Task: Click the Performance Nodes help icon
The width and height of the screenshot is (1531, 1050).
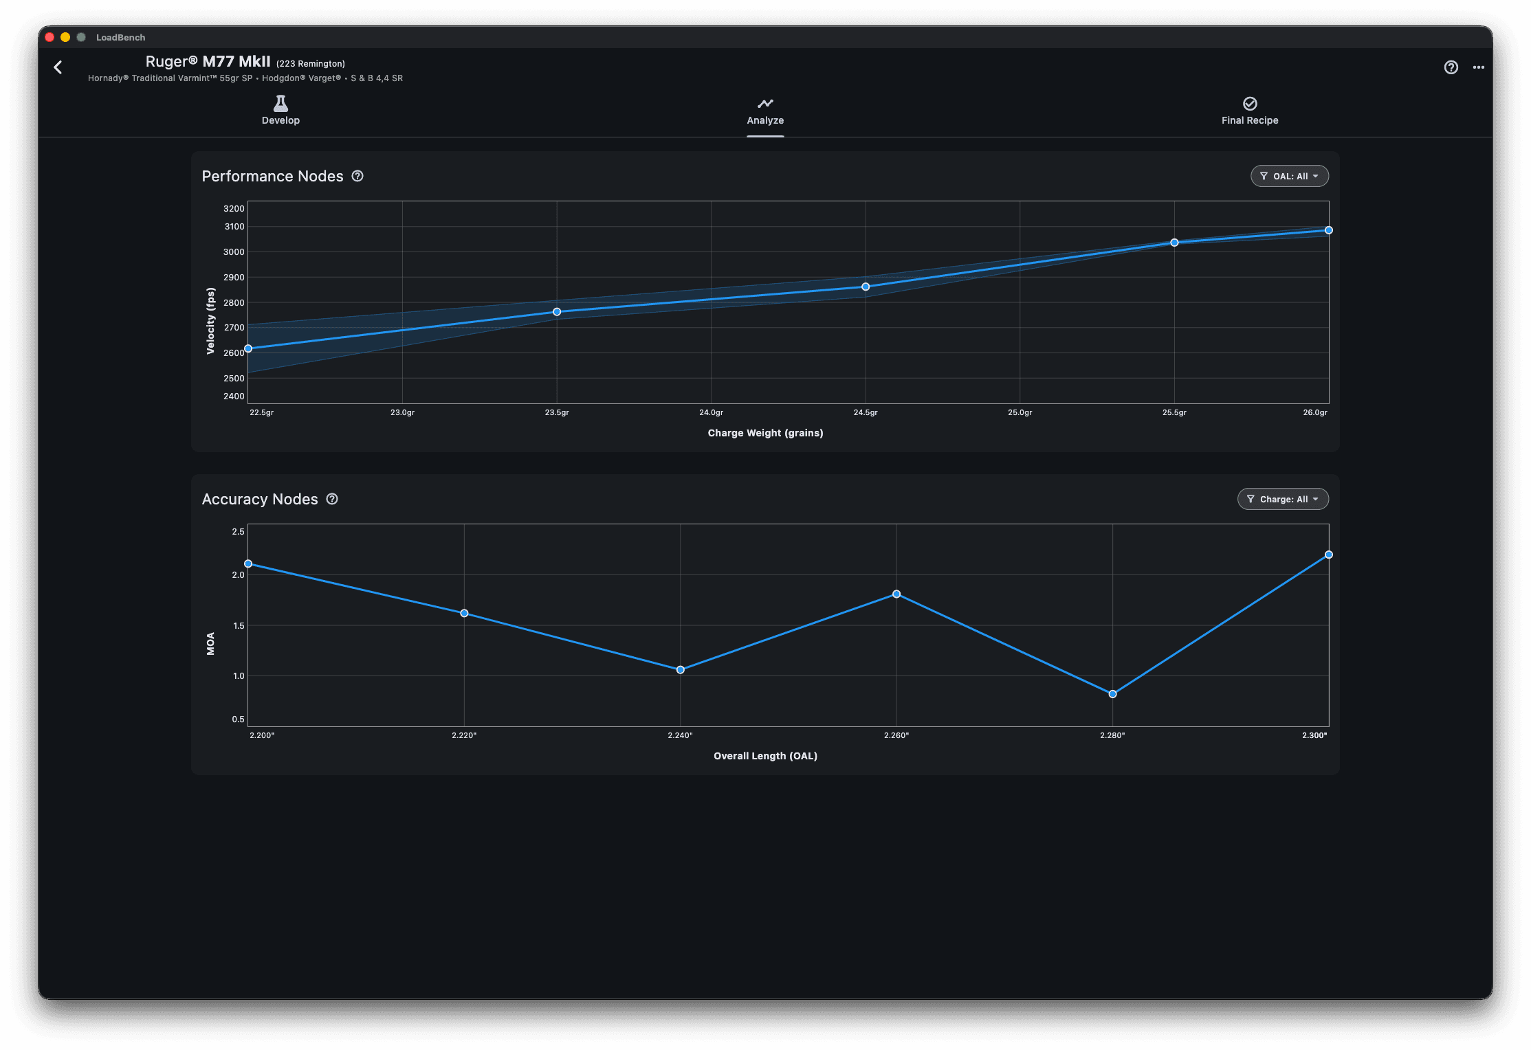Action: (x=357, y=176)
